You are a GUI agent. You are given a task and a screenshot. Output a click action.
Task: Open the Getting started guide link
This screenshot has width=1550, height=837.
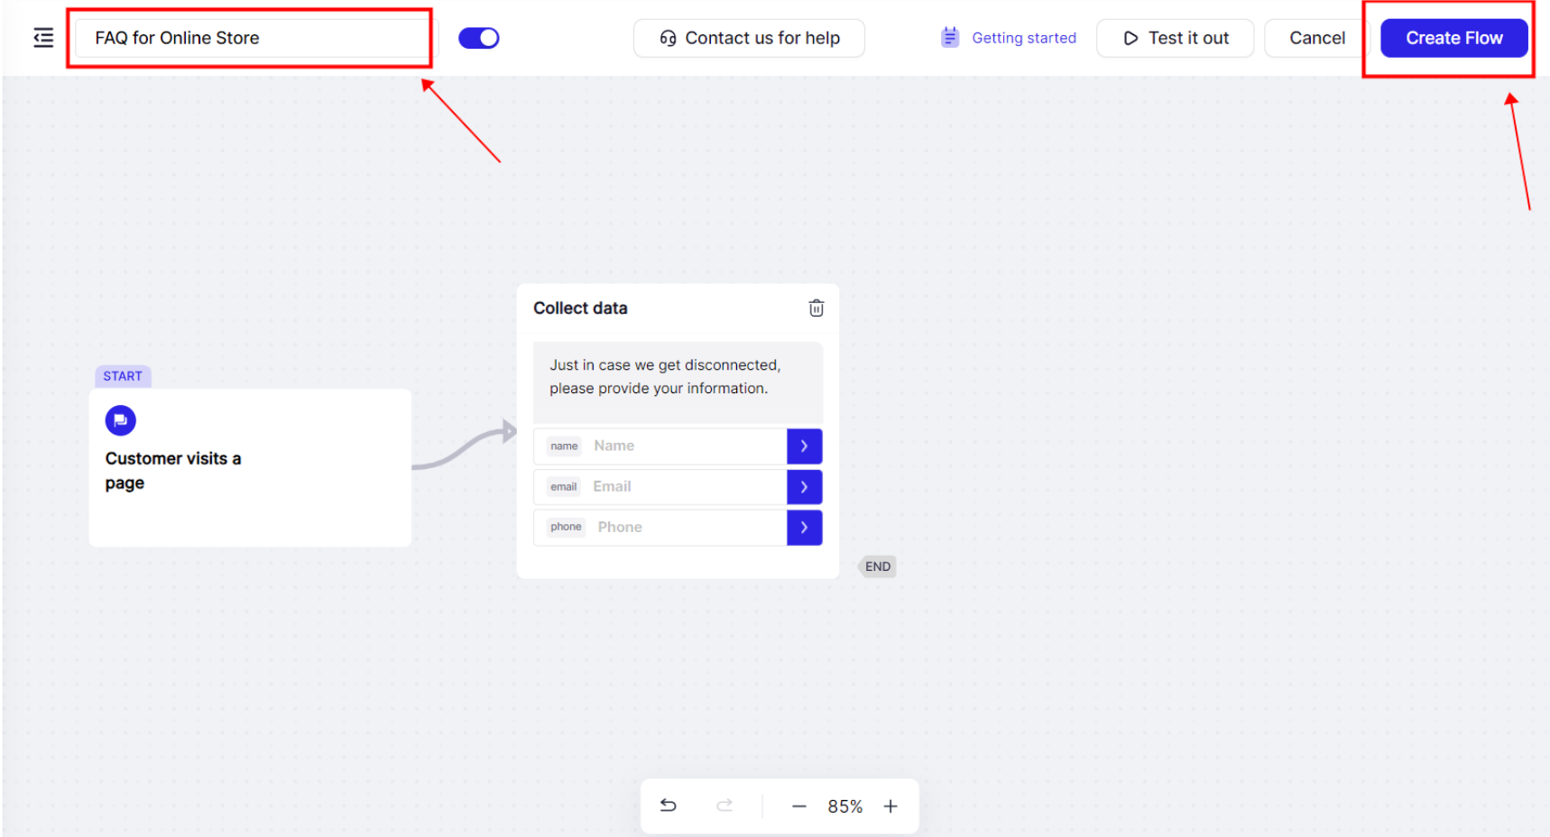[x=1024, y=38]
